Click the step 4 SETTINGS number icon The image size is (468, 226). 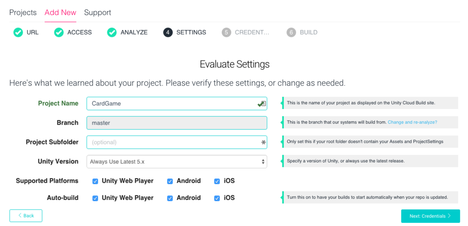click(x=168, y=32)
